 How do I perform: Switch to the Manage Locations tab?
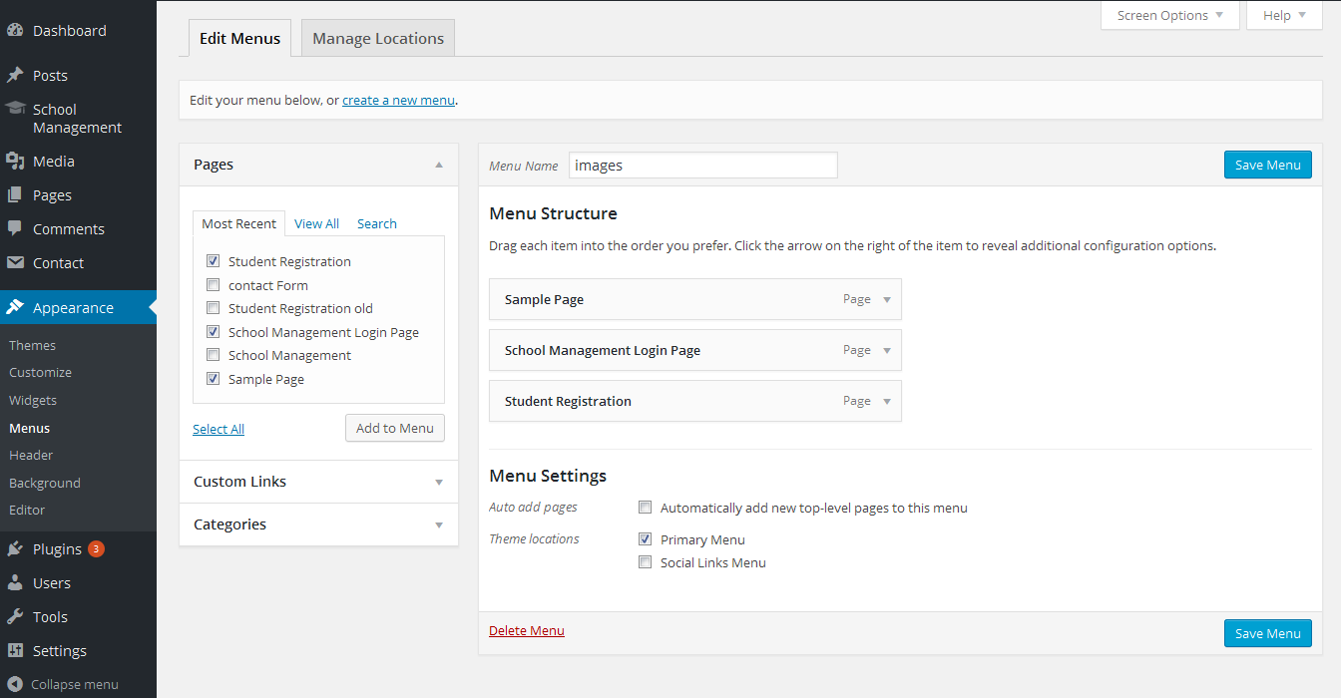pos(377,37)
